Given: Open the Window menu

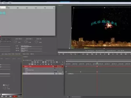Looking at the screenshot, I should pyautogui.click(x=5, y=3).
